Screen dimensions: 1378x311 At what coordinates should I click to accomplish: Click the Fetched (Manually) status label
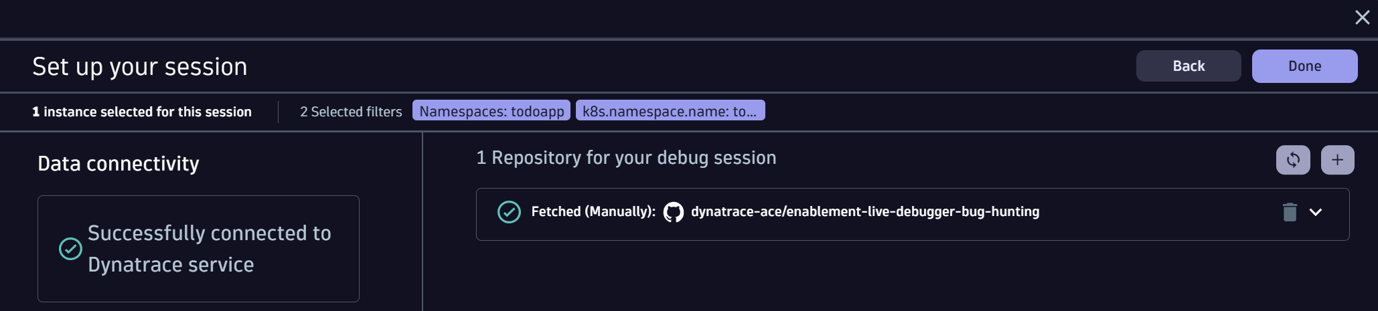click(x=593, y=212)
